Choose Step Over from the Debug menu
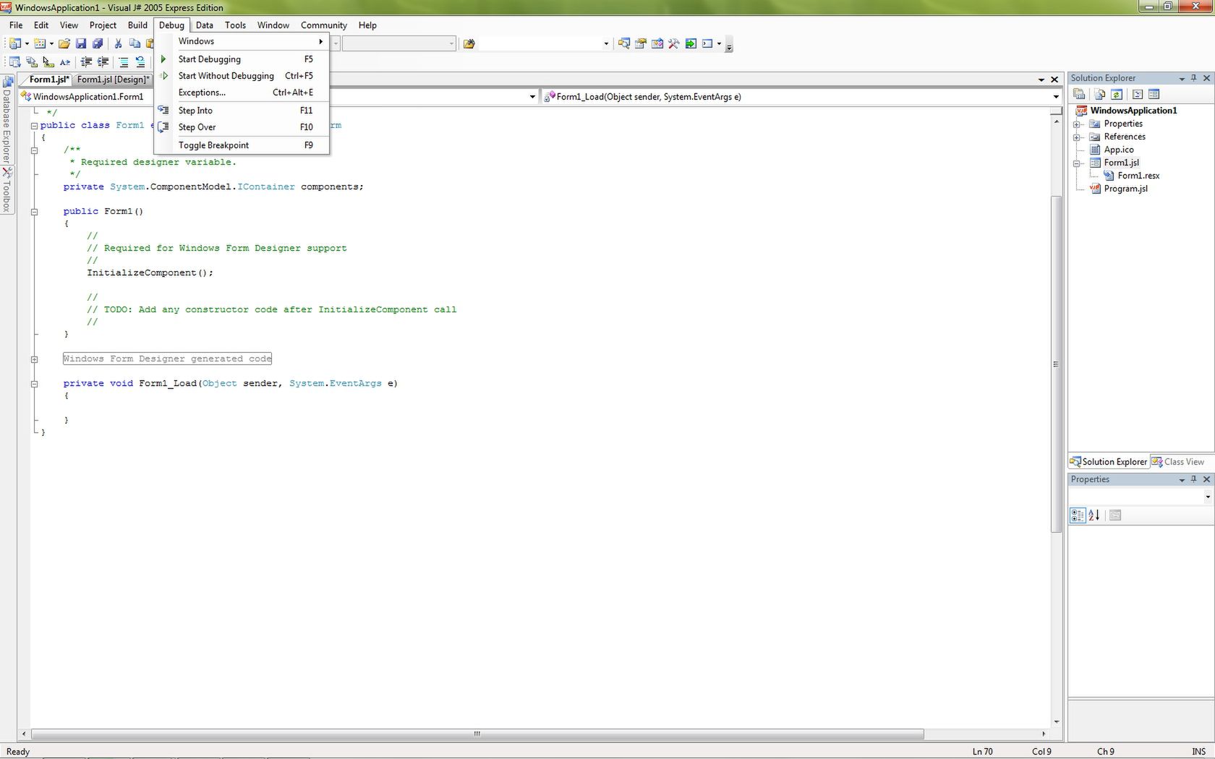Screen dimensions: 1215x759 pos(242,127)
